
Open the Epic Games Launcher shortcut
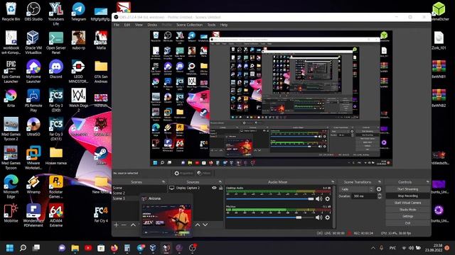(11, 72)
